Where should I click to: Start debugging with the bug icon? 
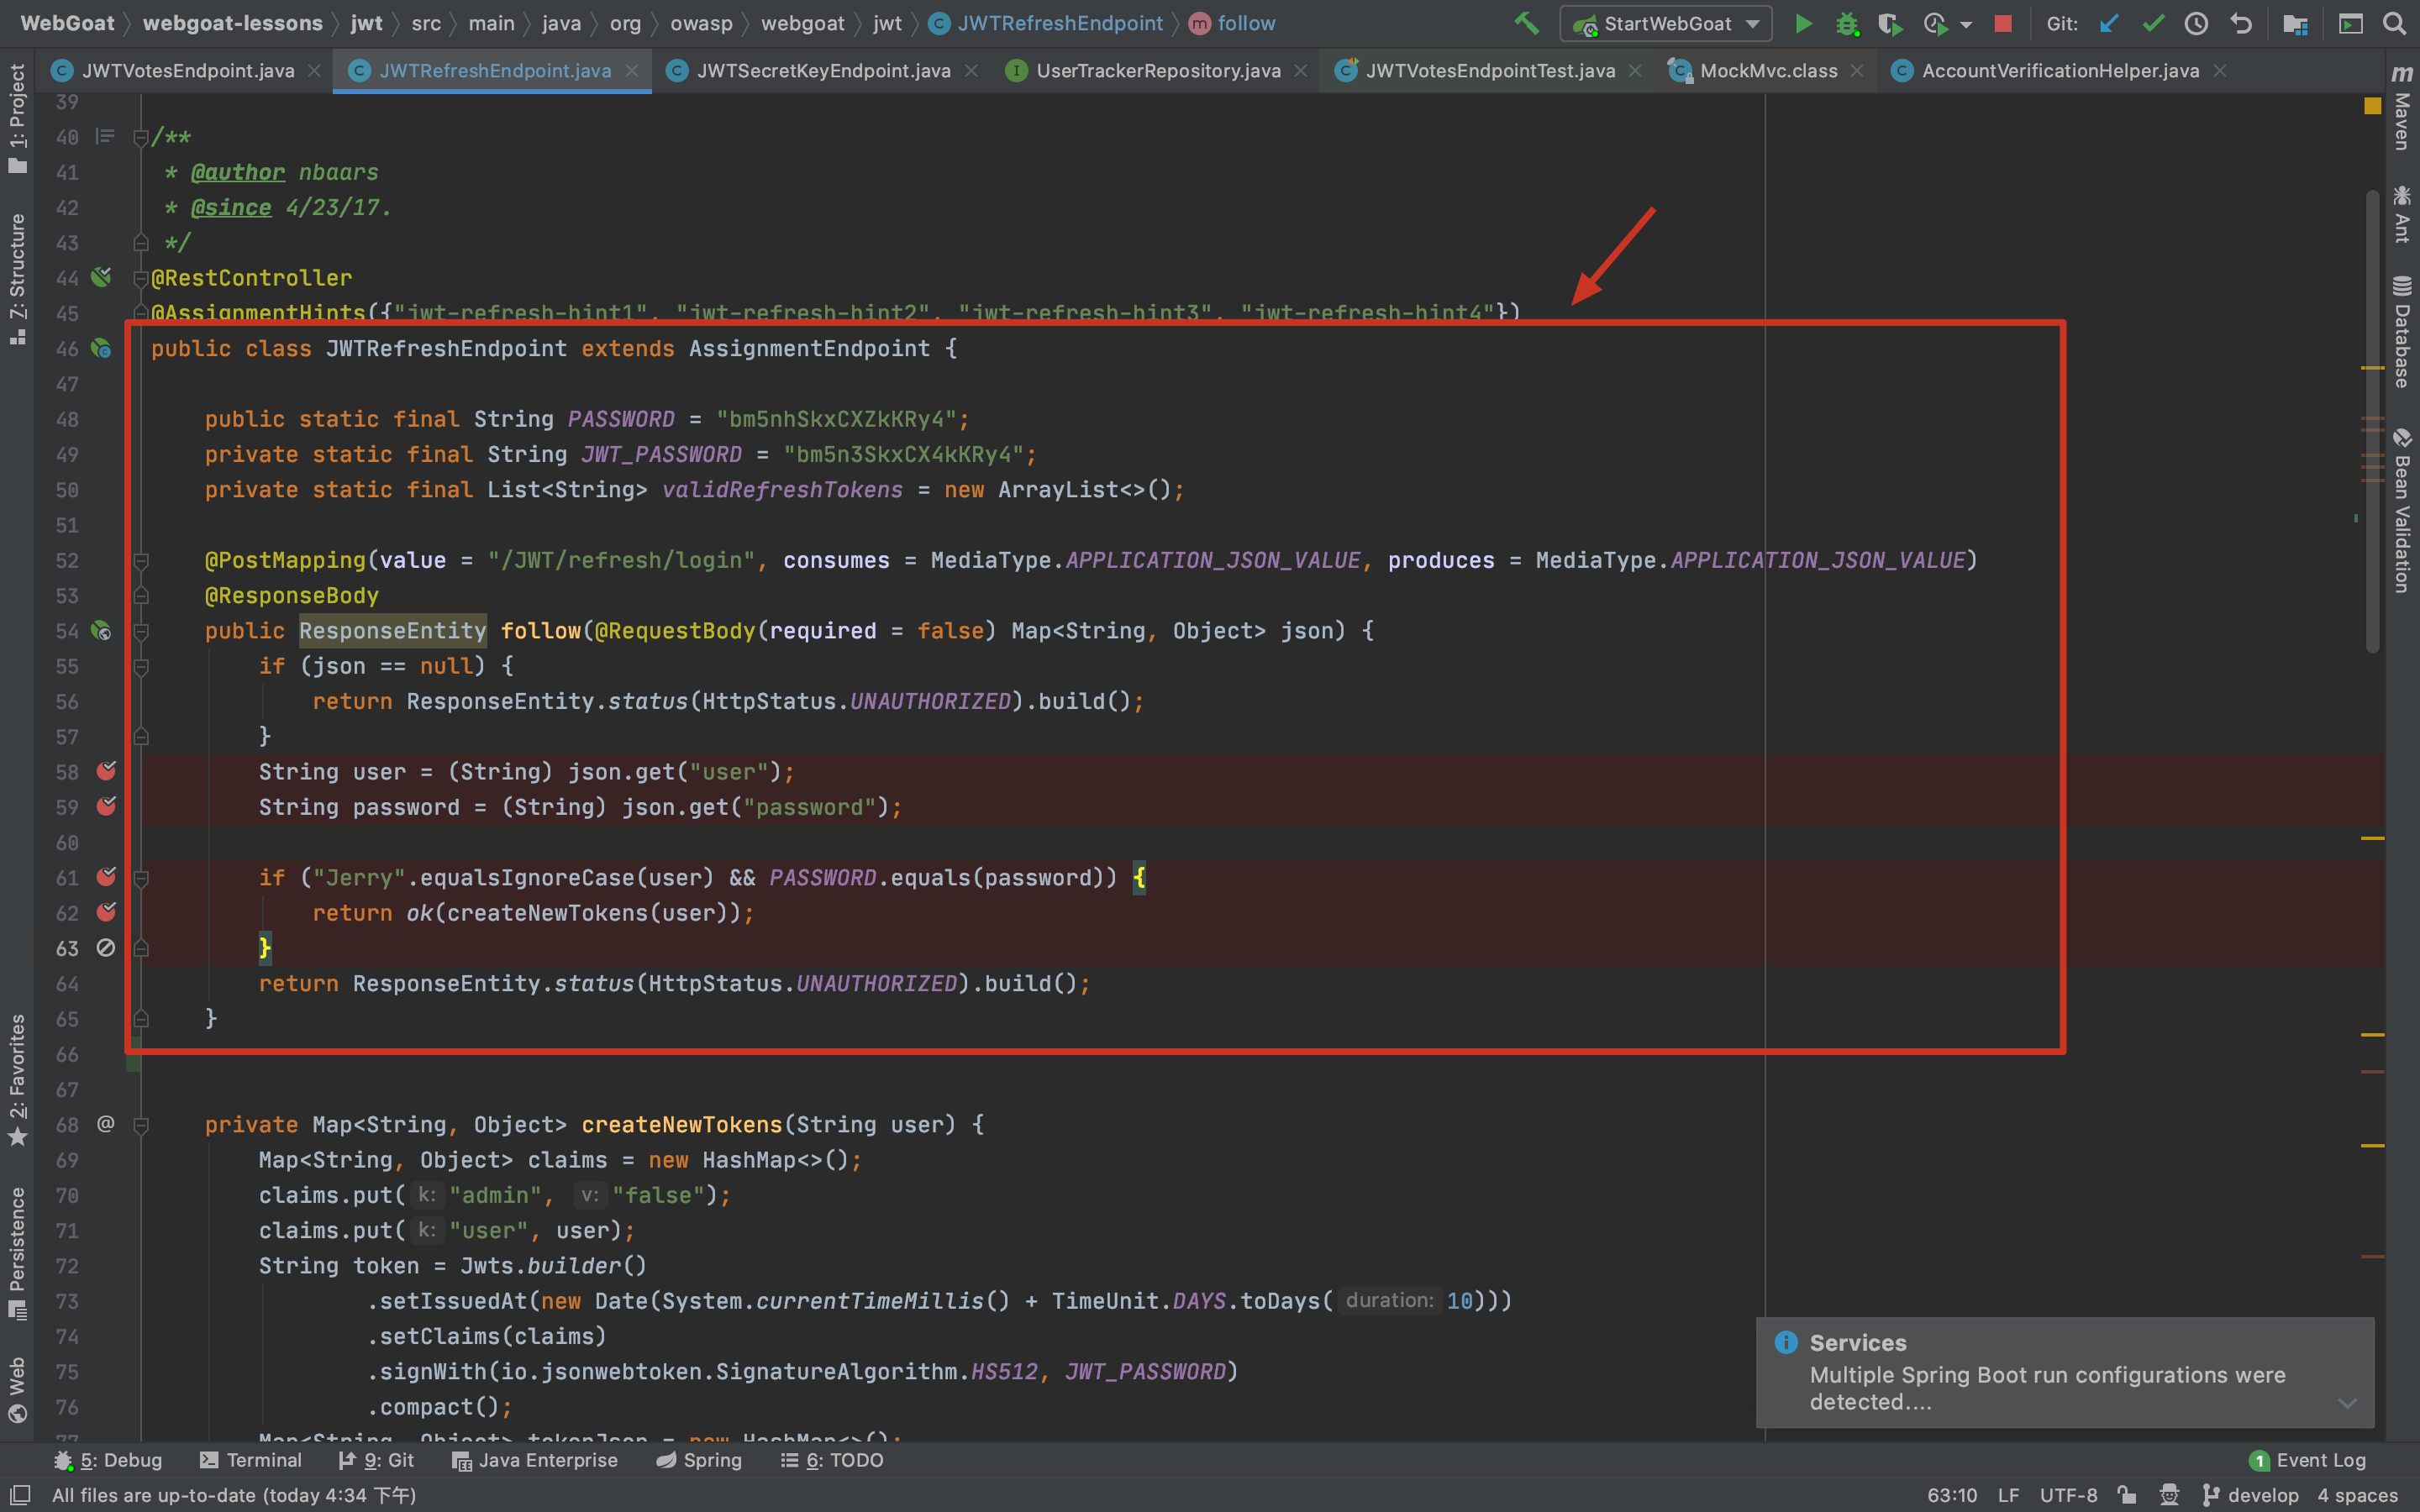(1846, 23)
